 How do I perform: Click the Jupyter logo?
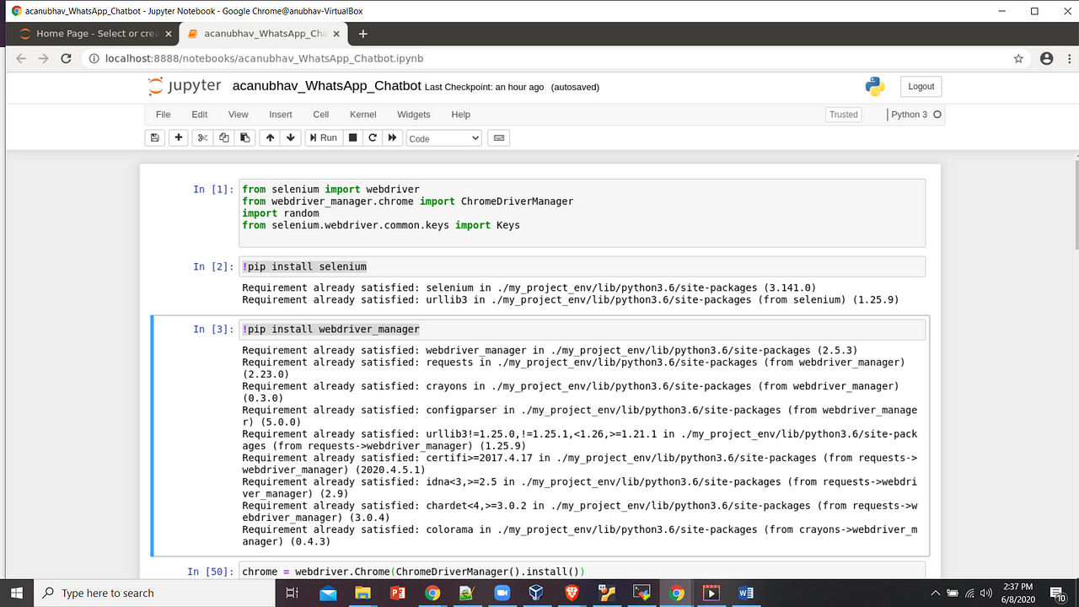click(x=185, y=86)
